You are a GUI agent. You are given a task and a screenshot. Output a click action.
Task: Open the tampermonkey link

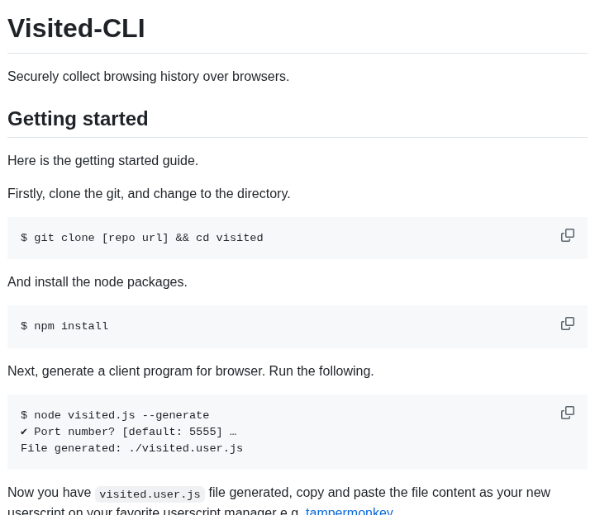(349, 511)
